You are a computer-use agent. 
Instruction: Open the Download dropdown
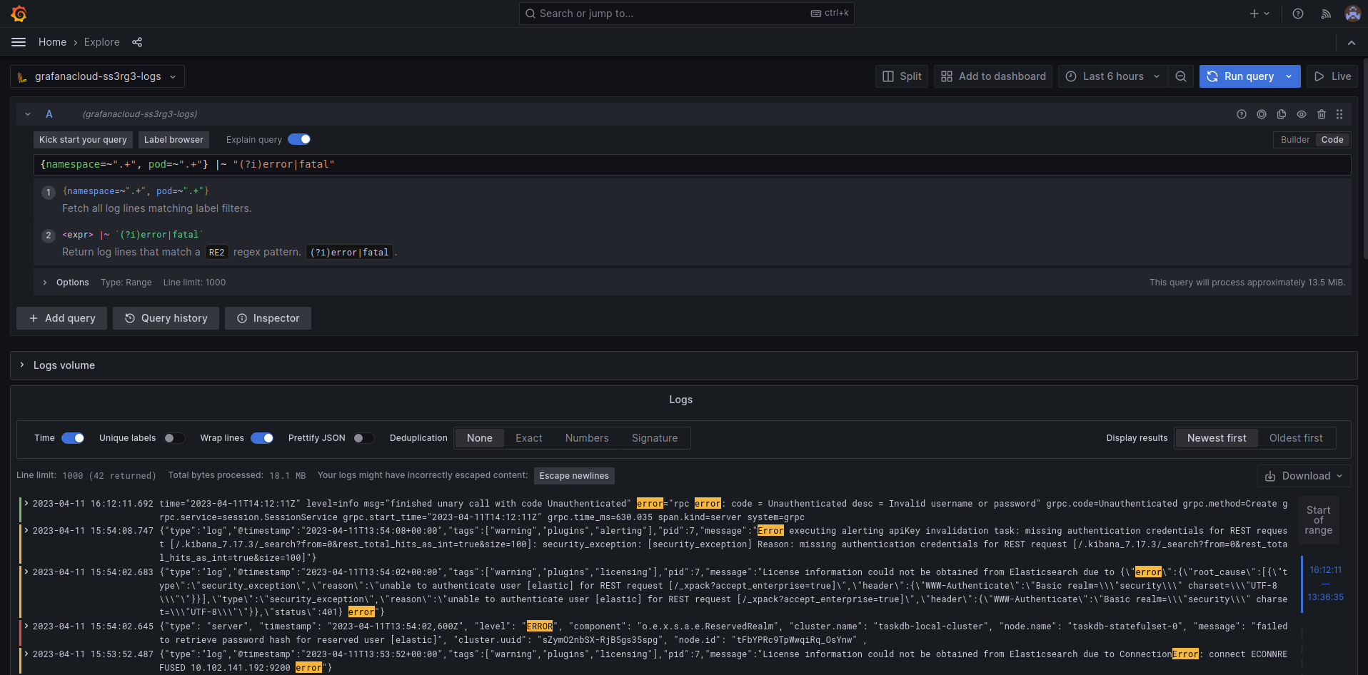1304,476
